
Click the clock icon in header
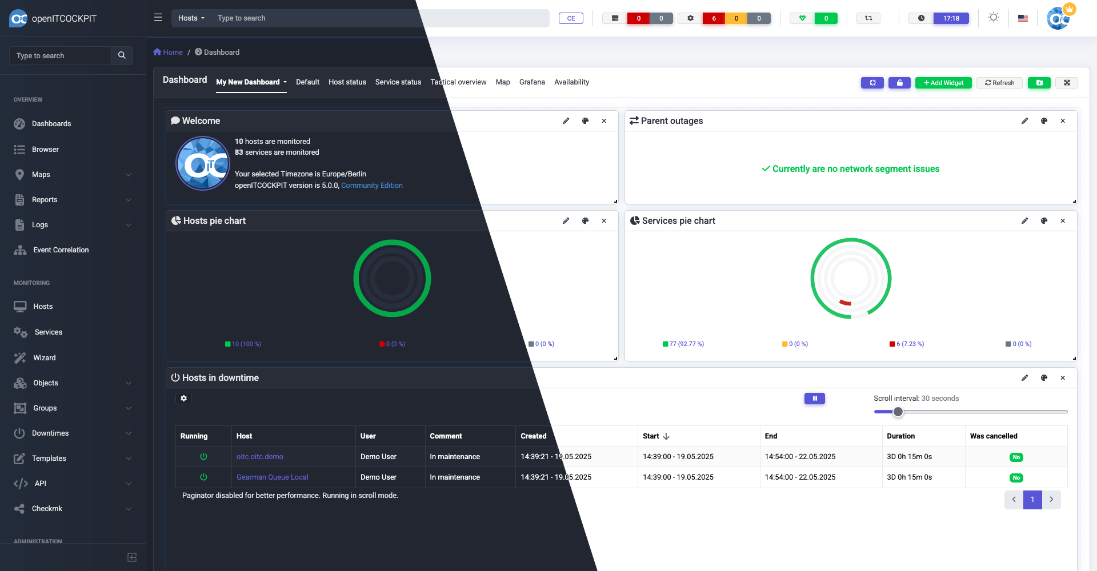pyautogui.click(x=921, y=18)
